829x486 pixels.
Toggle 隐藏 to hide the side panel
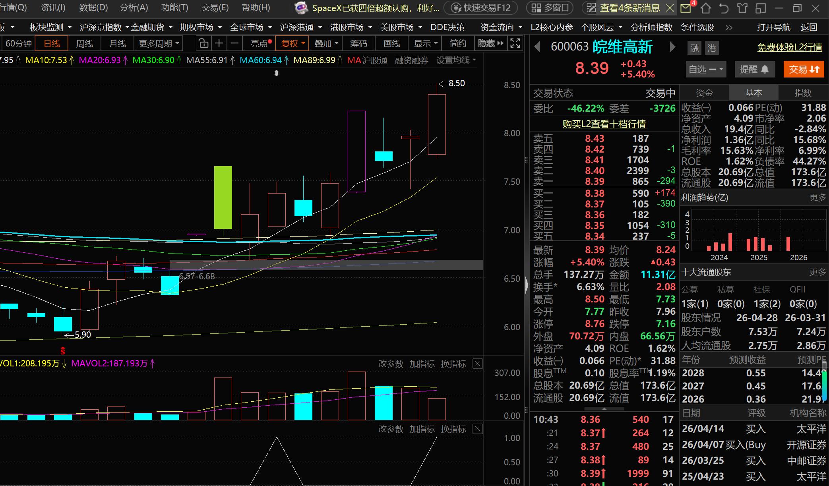click(x=490, y=43)
